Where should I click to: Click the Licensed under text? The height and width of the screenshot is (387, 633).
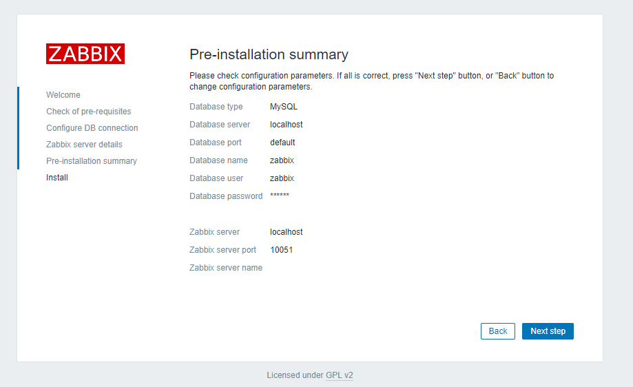click(295, 375)
